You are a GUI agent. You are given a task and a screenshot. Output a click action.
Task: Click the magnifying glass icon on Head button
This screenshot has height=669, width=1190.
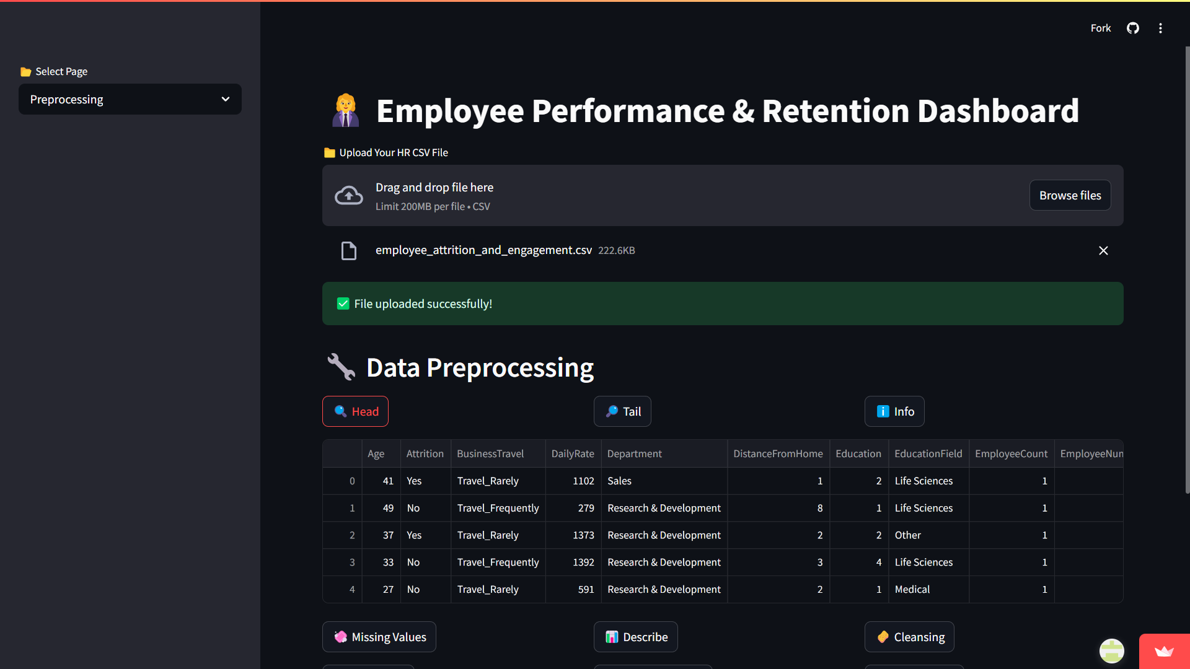pos(340,411)
